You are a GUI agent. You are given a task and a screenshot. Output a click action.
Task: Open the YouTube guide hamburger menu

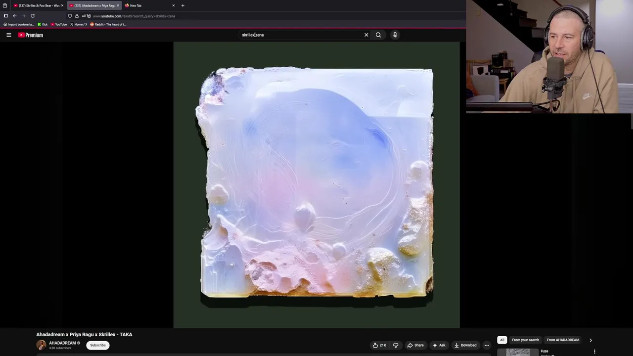pyautogui.click(x=9, y=35)
